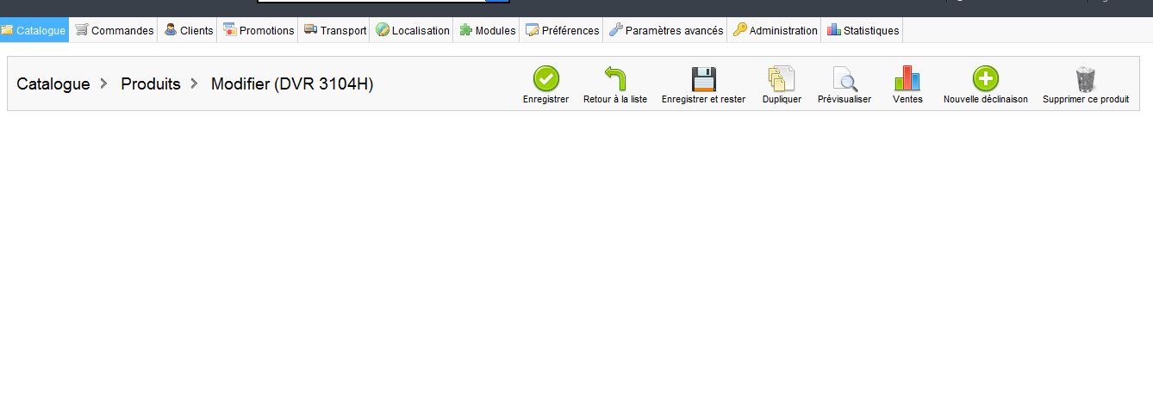Add a Nouvelle déclinaison with plus icon
1153x420 pixels.
pos(986,79)
